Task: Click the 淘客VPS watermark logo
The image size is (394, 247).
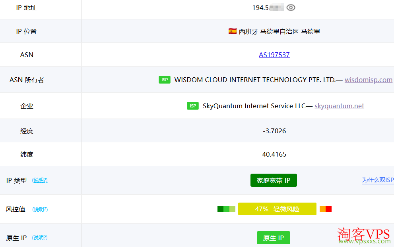Action: pyautogui.click(x=364, y=235)
